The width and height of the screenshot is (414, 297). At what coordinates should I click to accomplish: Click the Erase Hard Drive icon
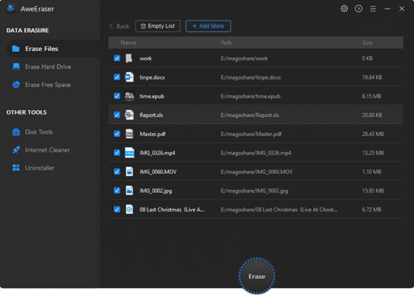(x=16, y=67)
